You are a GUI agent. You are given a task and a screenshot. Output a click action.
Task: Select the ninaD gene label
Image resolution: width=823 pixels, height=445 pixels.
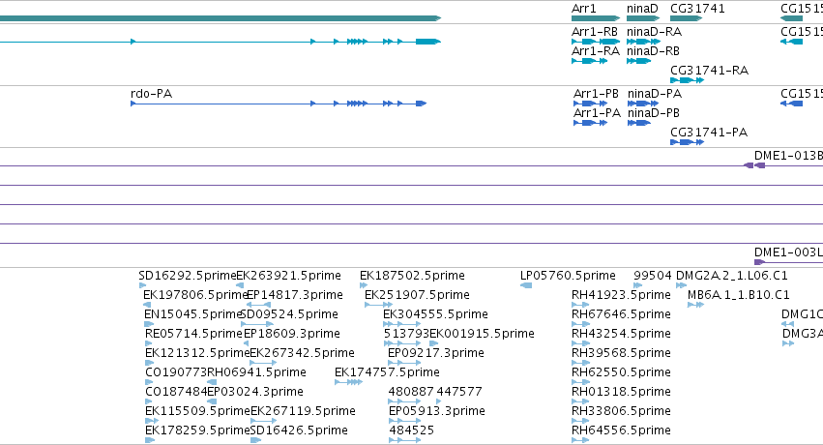click(642, 9)
